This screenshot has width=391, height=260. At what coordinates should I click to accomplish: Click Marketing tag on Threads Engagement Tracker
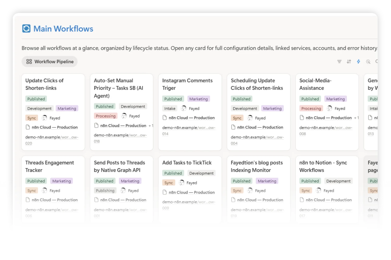coord(62,181)
